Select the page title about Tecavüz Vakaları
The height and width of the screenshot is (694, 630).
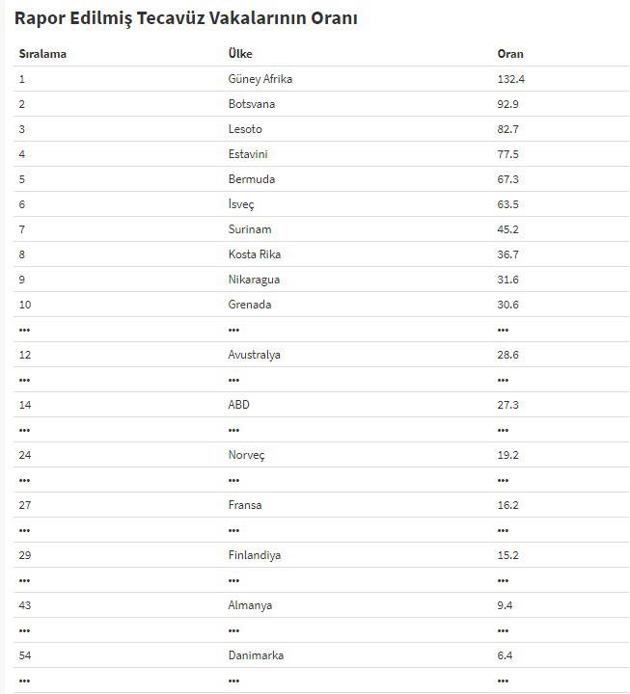click(x=185, y=18)
